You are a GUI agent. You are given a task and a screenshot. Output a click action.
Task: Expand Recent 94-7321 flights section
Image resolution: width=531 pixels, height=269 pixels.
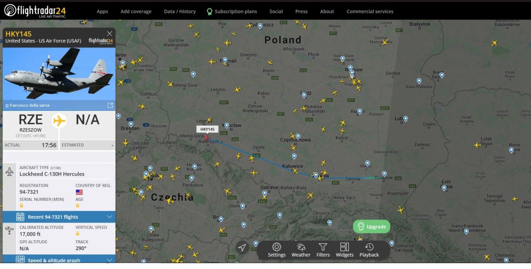(59, 217)
